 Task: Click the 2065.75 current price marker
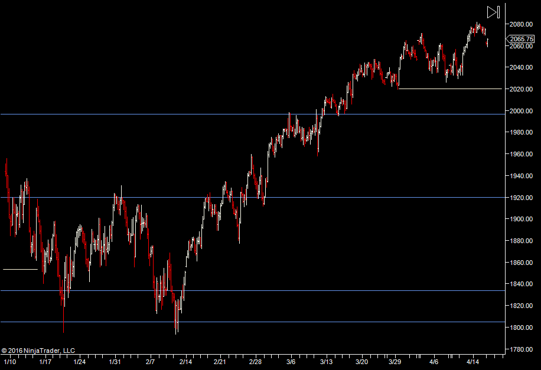tap(522, 39)
